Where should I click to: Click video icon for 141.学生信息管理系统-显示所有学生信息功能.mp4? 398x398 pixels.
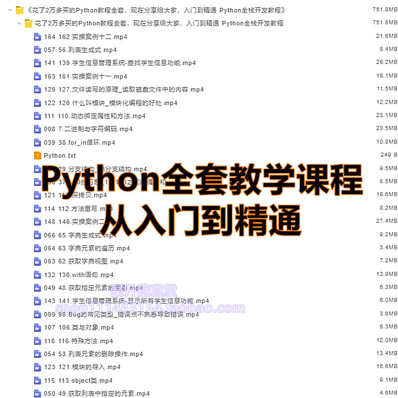pos(37,301)
